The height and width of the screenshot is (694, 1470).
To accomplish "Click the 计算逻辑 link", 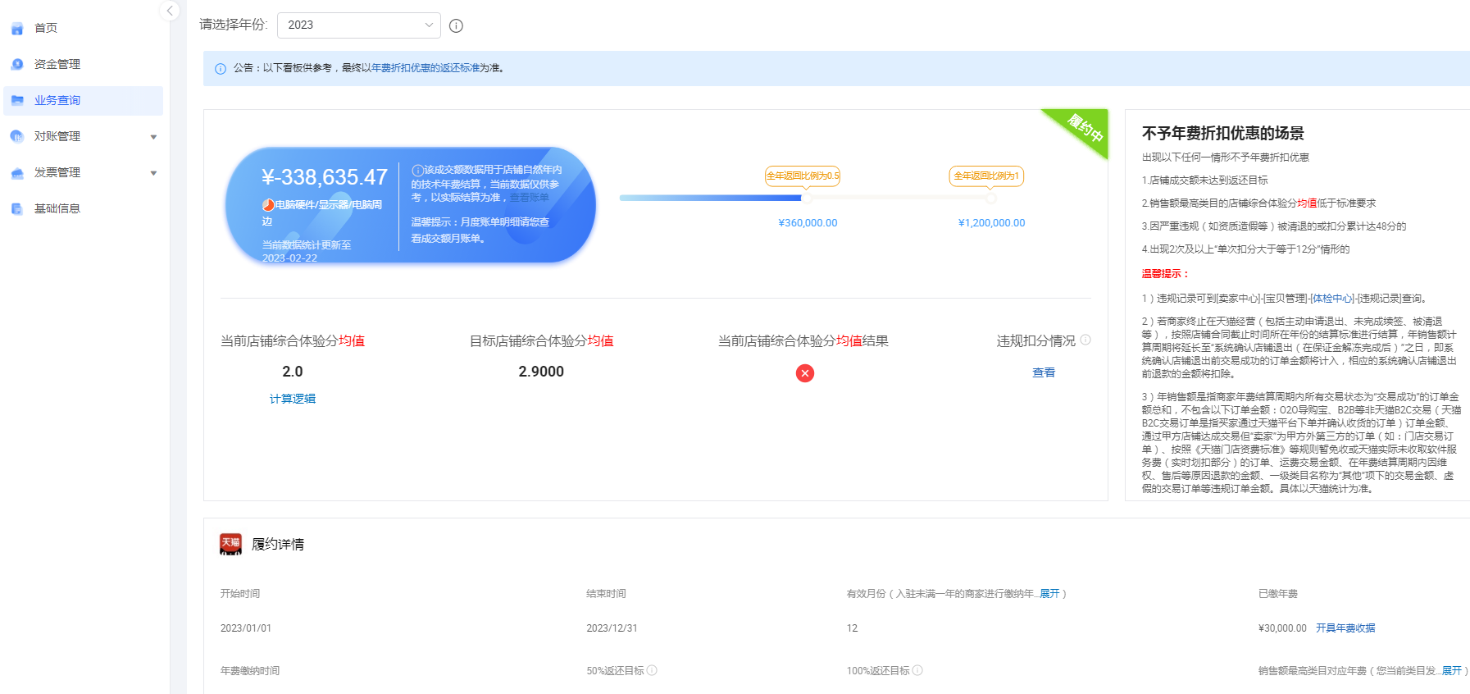I will click(x=293, y=399).
